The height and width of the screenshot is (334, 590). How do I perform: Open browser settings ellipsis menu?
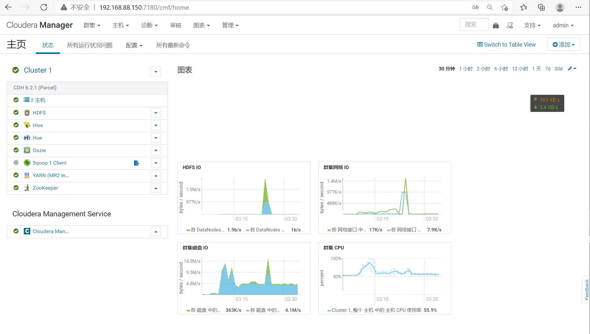pyautogui.click(x=578, y=7)
